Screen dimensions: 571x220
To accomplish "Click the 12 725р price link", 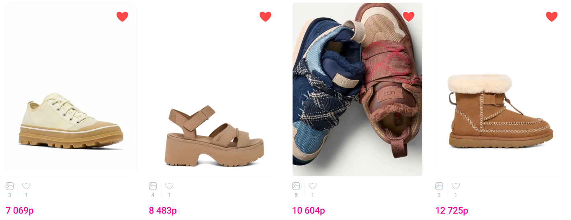I will [x=452, y=210].
